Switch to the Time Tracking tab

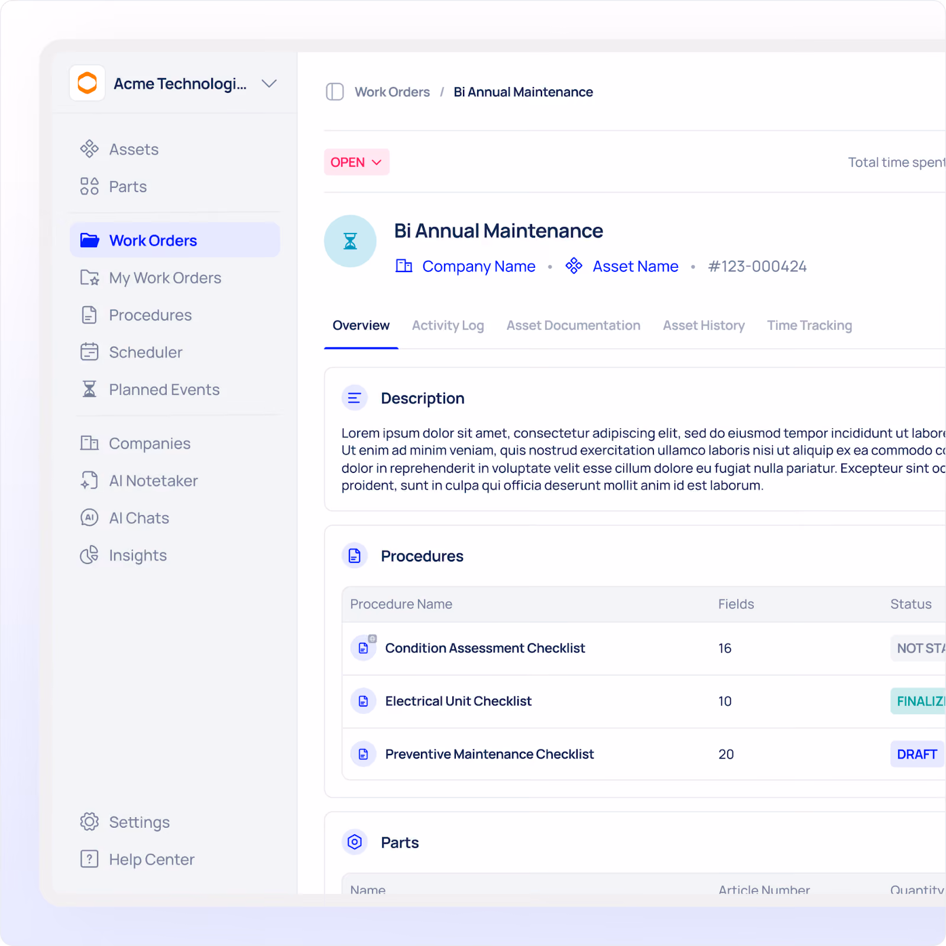809,325
